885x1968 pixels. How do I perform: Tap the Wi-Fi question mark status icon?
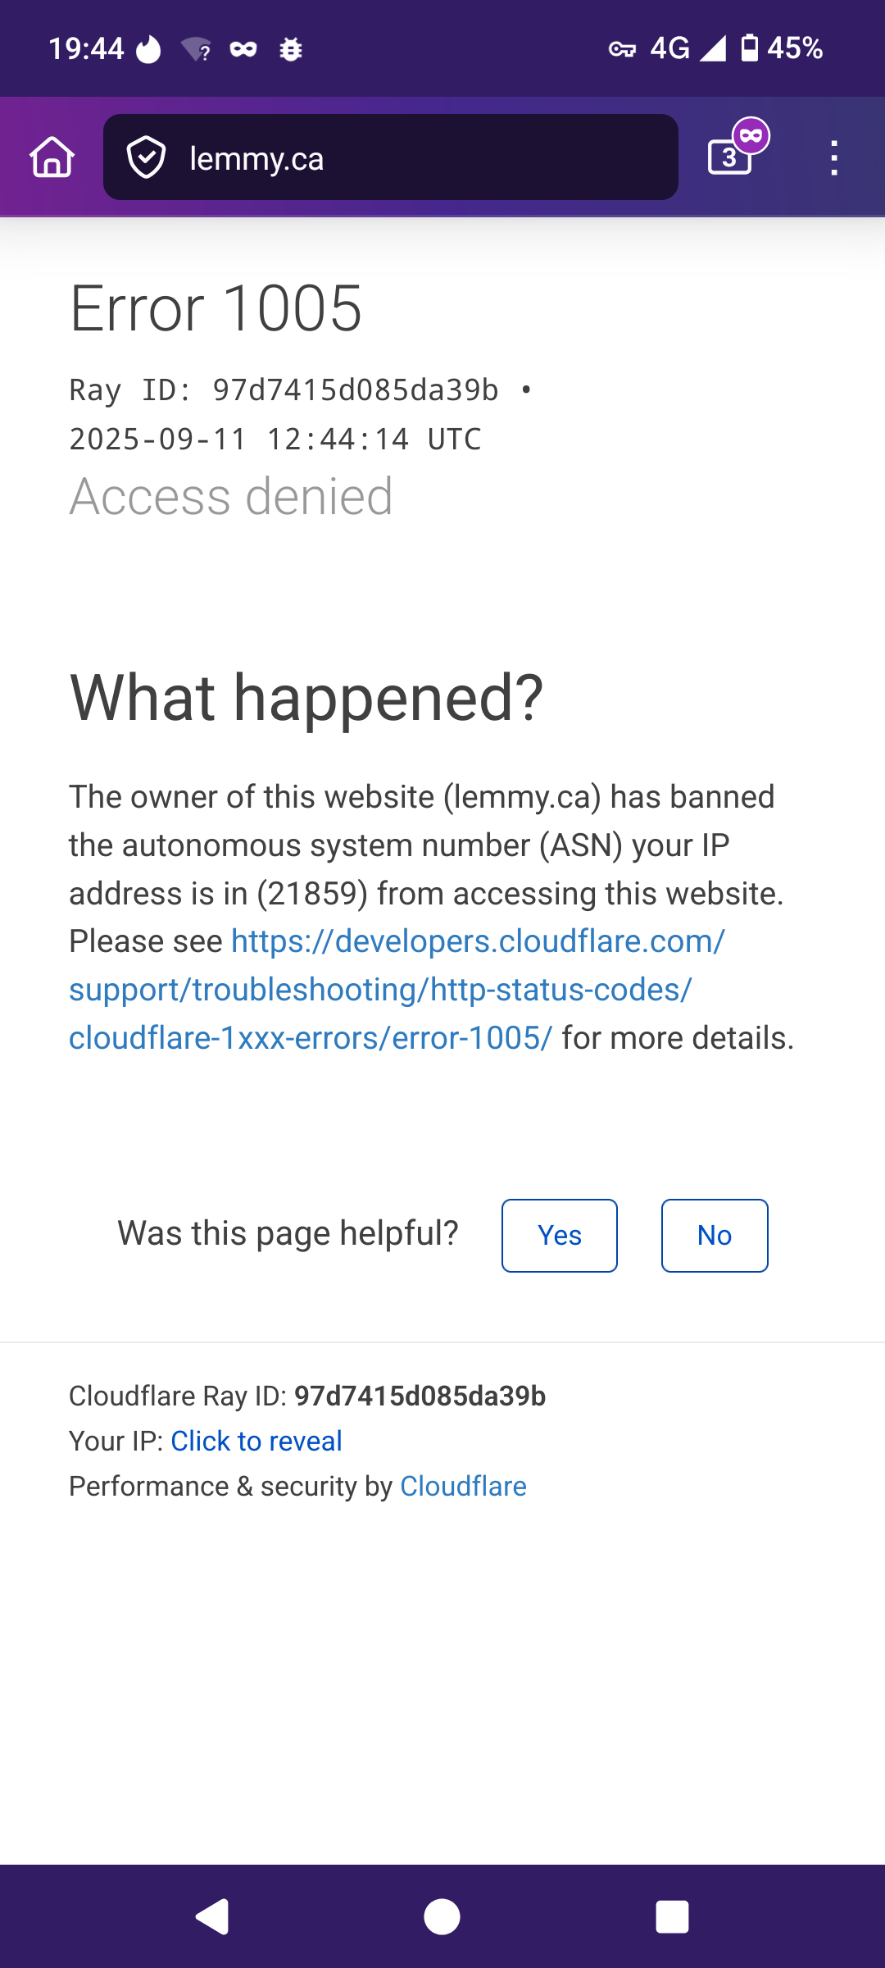(x=197, y=49)
